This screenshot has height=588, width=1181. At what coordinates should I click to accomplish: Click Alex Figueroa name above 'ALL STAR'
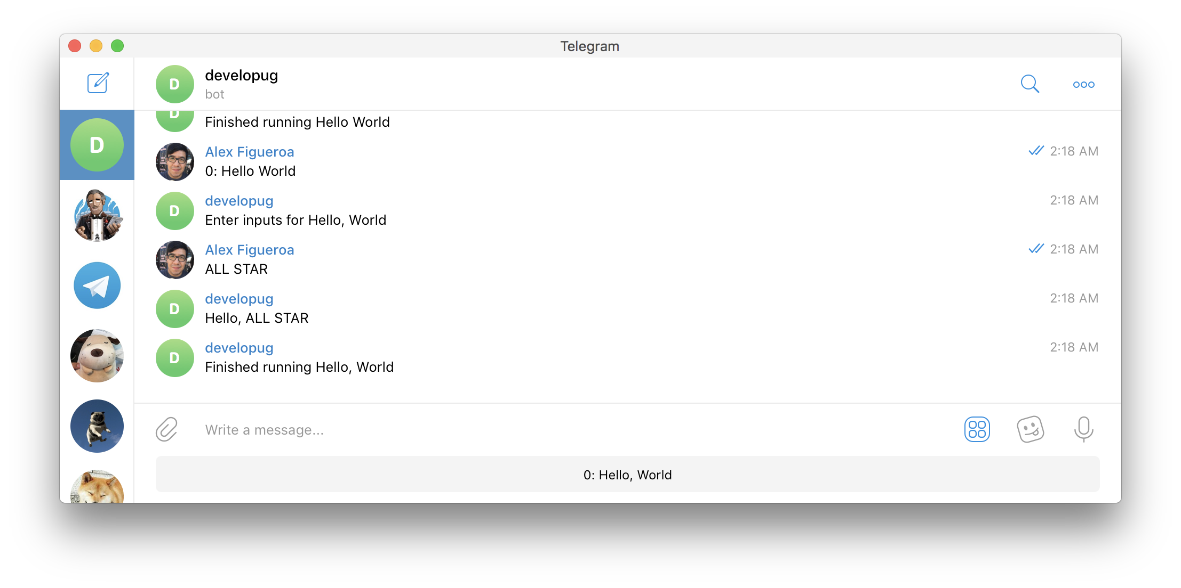(250, 250)
